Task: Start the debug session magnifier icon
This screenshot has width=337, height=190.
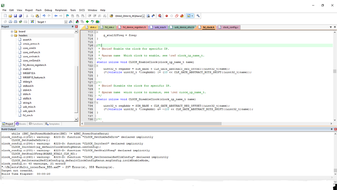Action: pos(160,16)
